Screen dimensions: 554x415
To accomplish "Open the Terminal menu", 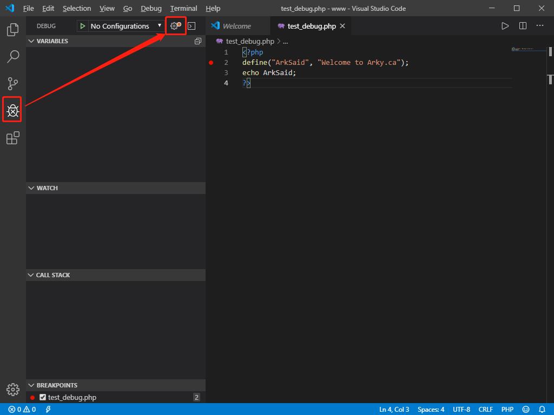I will [x=184, y=8].
